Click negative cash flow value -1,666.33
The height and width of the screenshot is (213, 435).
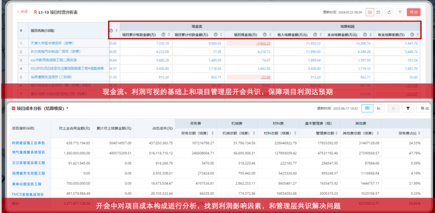pos(263,43)
